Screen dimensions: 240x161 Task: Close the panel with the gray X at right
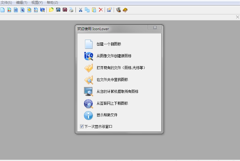click(x=238, y=17)
